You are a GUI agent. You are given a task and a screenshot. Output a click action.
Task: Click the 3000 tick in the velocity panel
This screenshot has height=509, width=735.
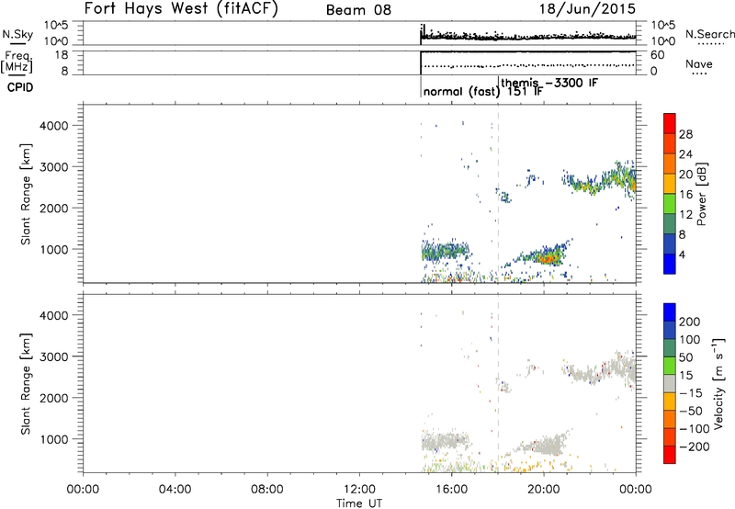pyautogui.click(x=54, y=356)
